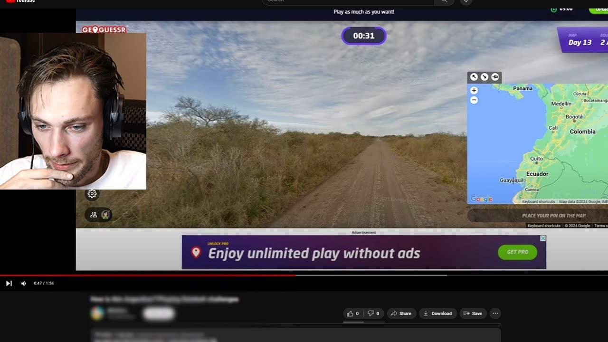608x342 pixels.
Task: Click the blurred channel avatar
Action: 97,313
